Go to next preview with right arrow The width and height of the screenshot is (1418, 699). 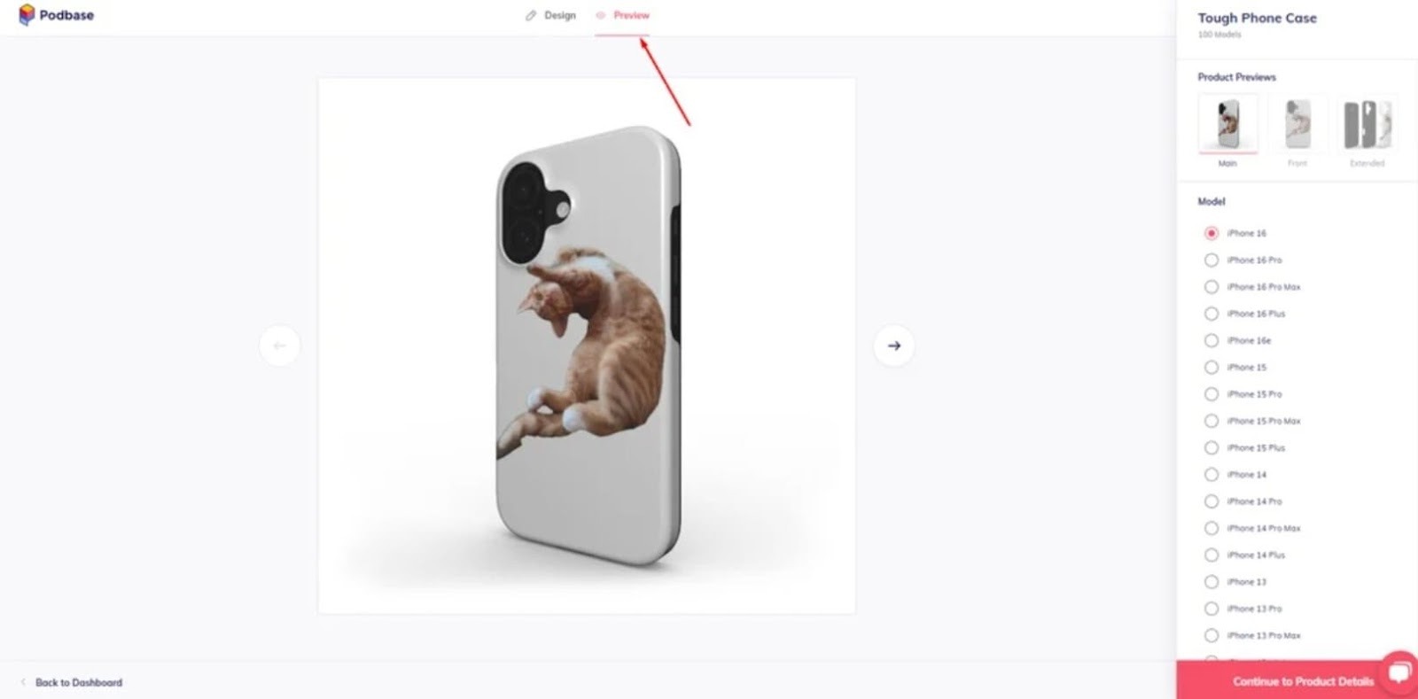click(894, 346)
